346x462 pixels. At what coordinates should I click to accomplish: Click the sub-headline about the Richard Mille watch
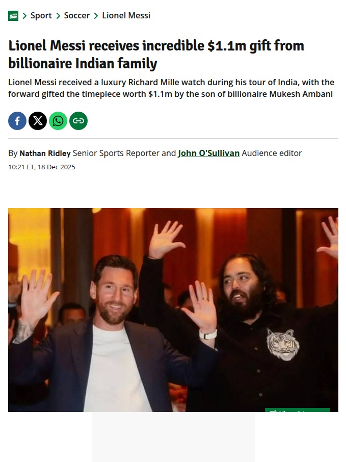click(171, 88)
